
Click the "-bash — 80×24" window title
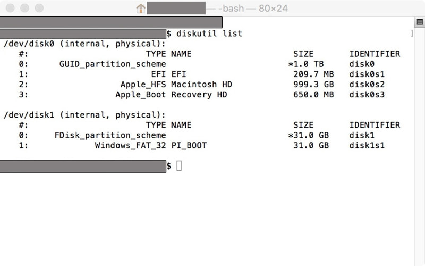pos(253,9)
